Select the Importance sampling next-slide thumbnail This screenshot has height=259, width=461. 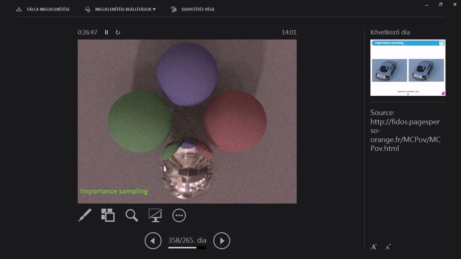(408, 68)
